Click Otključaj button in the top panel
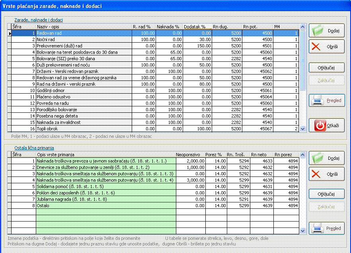 pyautogui.click(x=326, y=68)
